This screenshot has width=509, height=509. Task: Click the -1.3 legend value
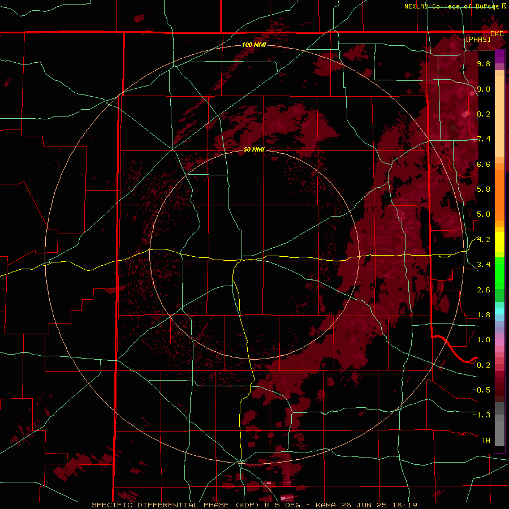481,415
